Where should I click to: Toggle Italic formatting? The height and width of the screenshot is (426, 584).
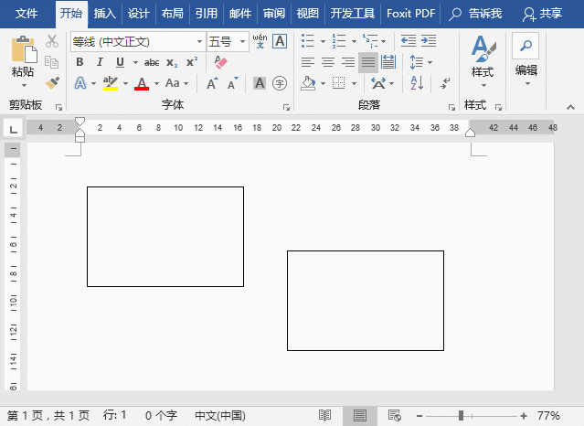[99, 62]
